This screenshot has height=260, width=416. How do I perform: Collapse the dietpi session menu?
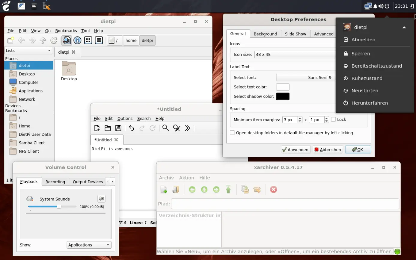(x=404, y=27)
